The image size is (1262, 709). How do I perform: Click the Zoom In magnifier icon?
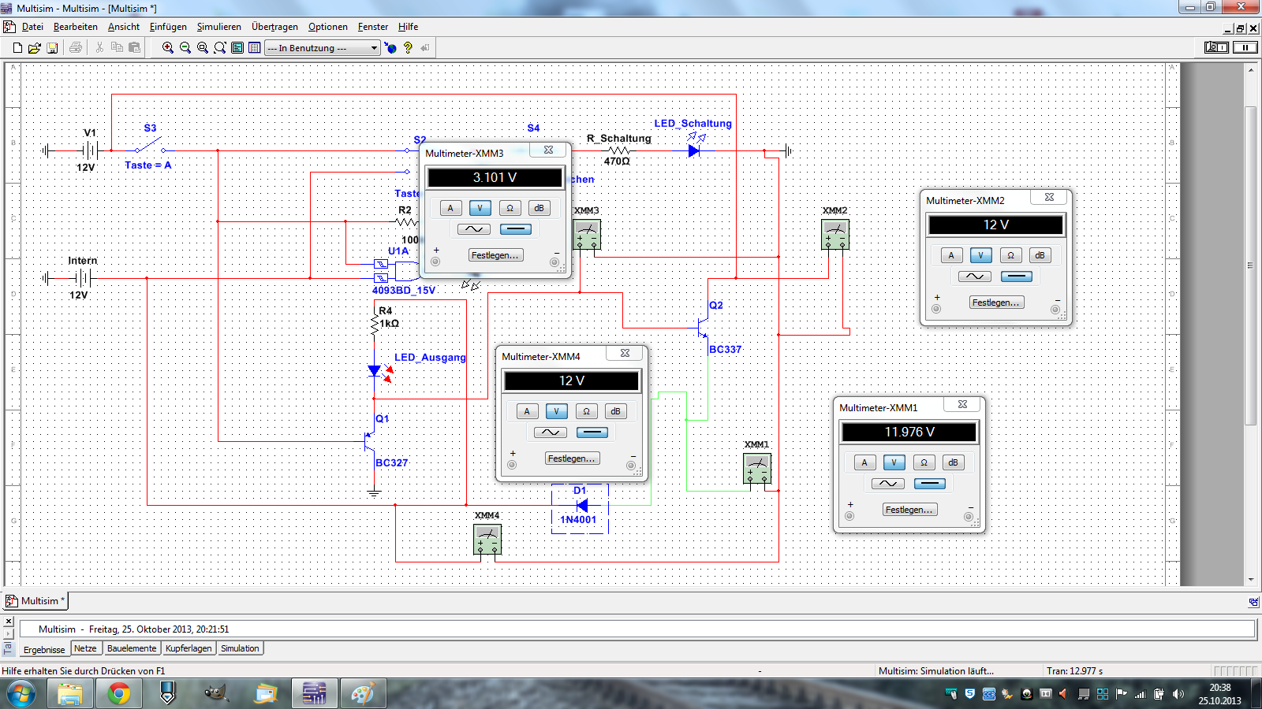point(168,48)
